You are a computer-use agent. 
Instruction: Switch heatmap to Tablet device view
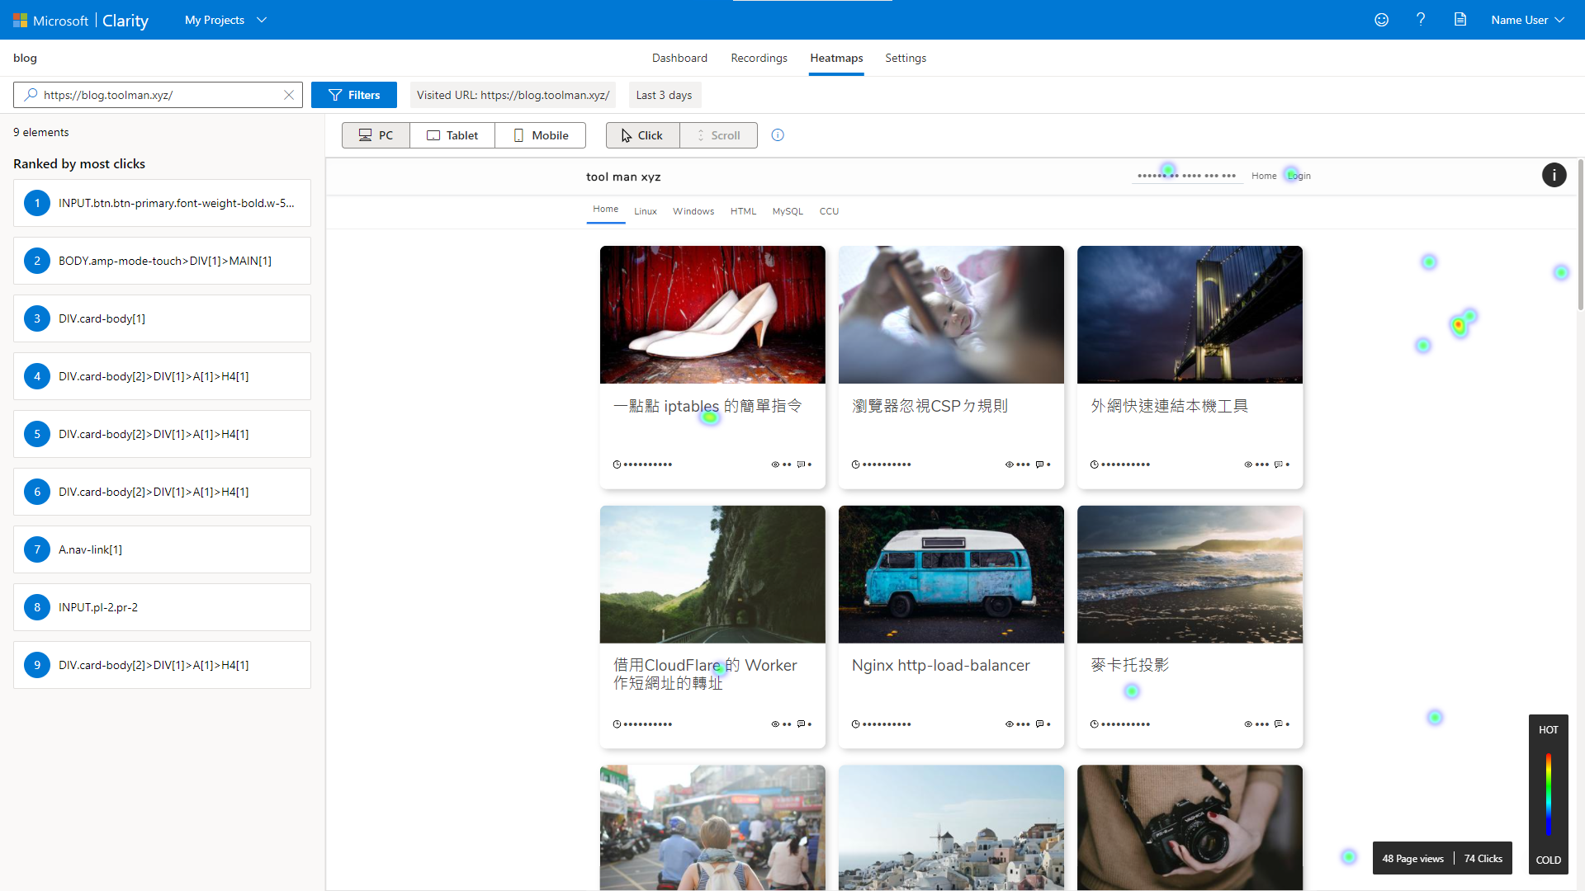pyautogui.click(x=452, y=135)
